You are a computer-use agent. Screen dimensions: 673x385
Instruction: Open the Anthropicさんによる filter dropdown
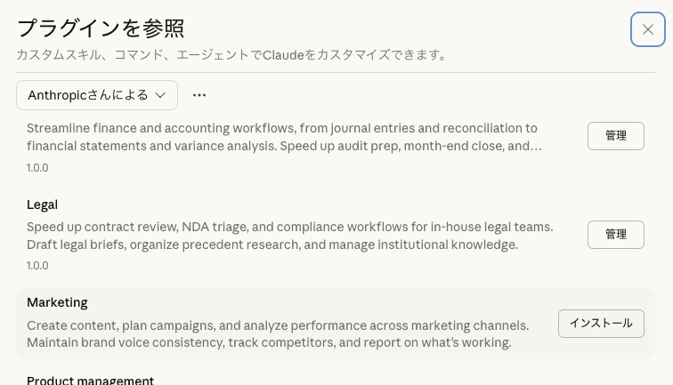[97, 95]
